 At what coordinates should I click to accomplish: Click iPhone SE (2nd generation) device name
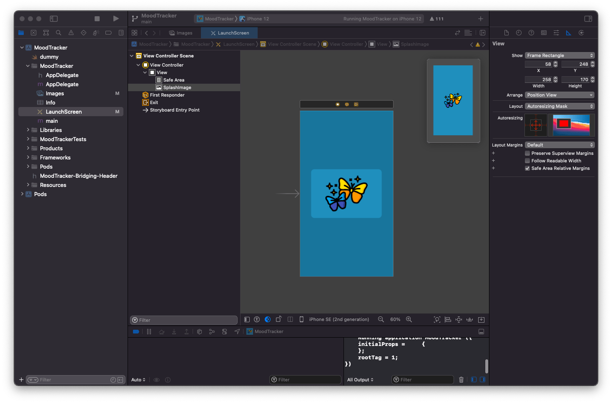339,319
